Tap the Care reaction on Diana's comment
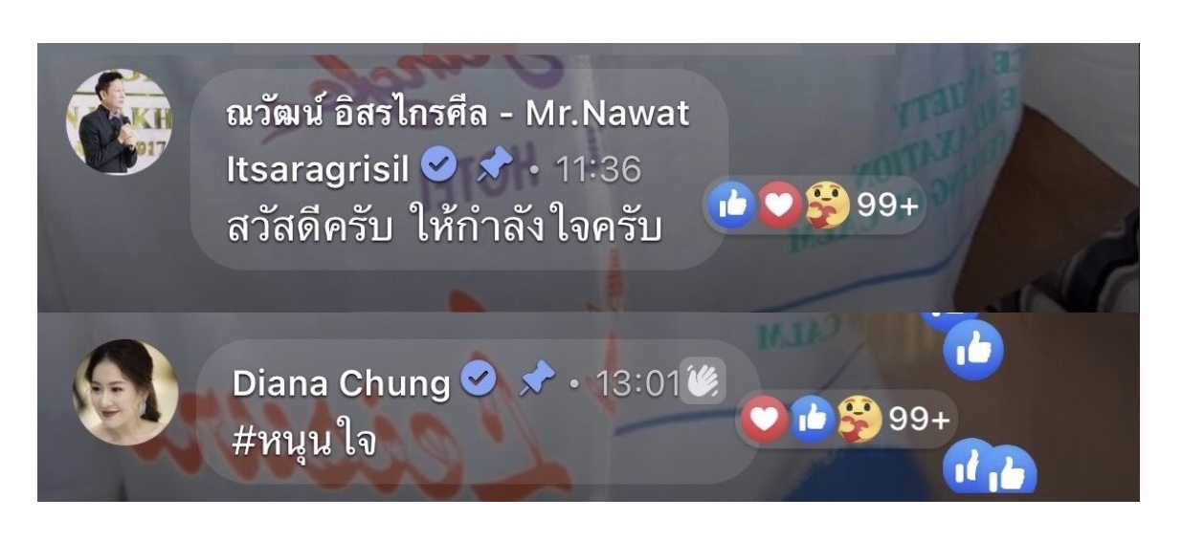The width and height of the screenshot is (1183, 541). [859, 420]
